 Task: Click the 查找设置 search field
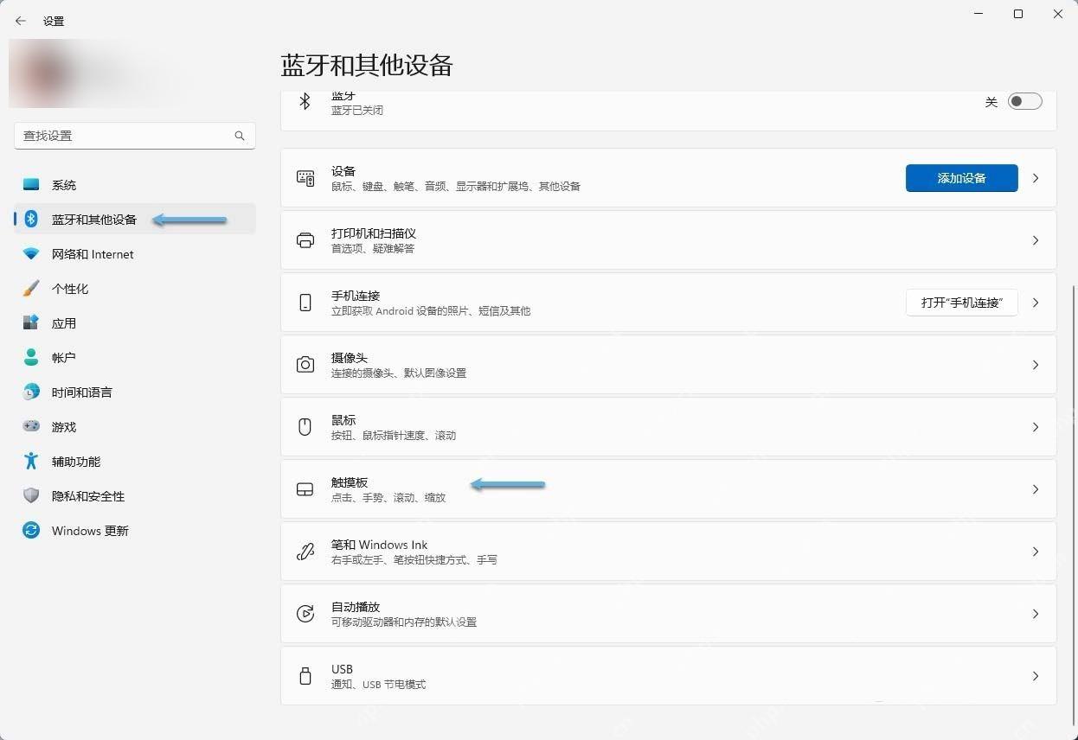(135, 136)
